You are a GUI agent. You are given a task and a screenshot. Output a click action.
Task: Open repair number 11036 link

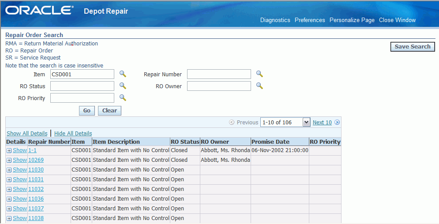36,199
